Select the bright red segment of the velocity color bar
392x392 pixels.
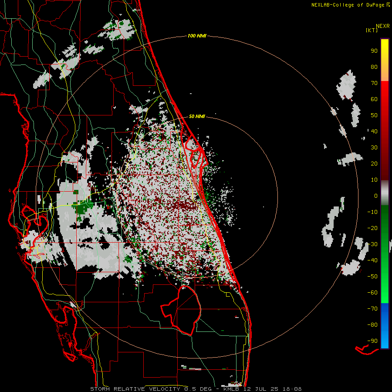(x=385, y=130)
